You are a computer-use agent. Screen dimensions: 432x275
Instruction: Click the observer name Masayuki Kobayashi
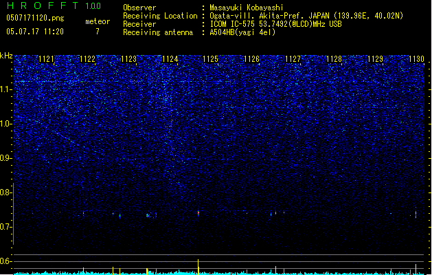coord(247,8)
